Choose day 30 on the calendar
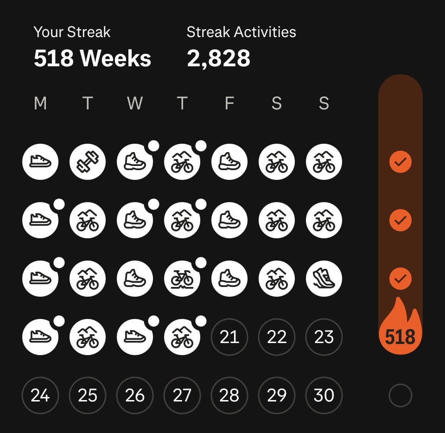This screenshot has height=433, width=445. click(324, 395)
